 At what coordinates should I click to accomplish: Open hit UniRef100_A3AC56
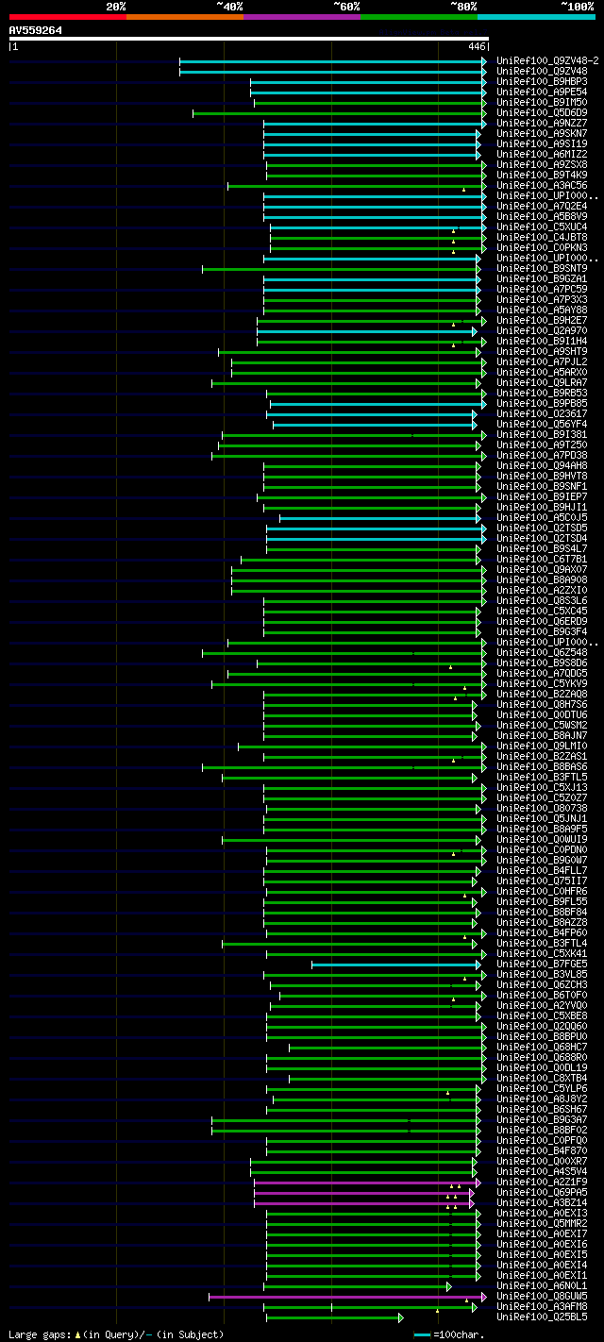(x=542, y=185)
